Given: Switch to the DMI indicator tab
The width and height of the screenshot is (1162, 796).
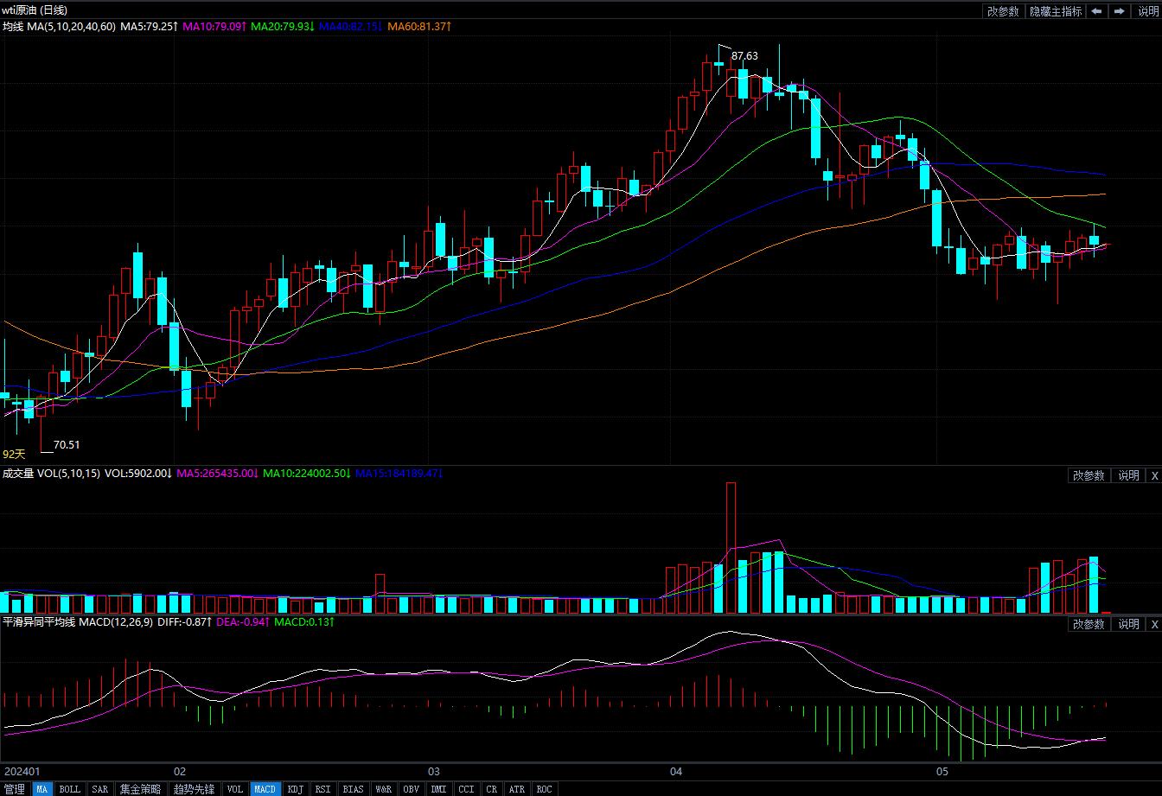Looking at the screenshot, I should pyautogui.click(x=439, y=789).
